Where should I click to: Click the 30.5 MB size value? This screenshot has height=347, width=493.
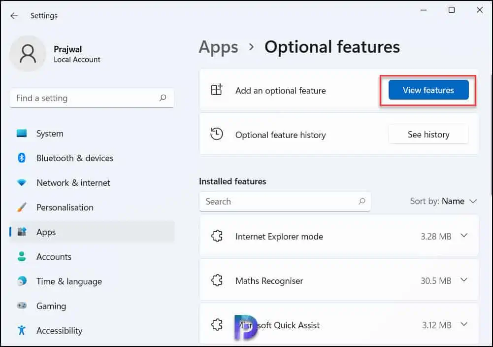[436, 280]
